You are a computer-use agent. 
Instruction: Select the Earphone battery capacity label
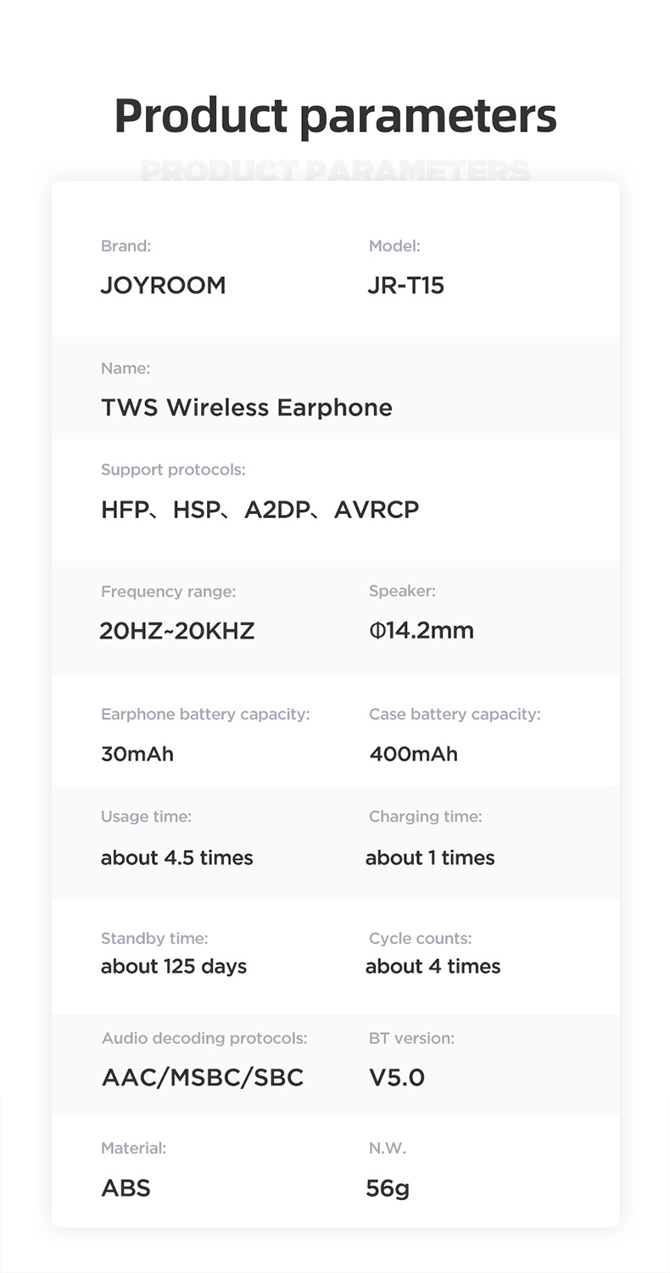tap(205, 715)
